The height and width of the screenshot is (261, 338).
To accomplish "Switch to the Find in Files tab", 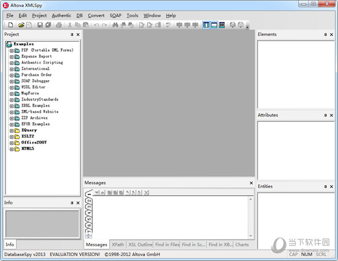I will pos(167,244).
